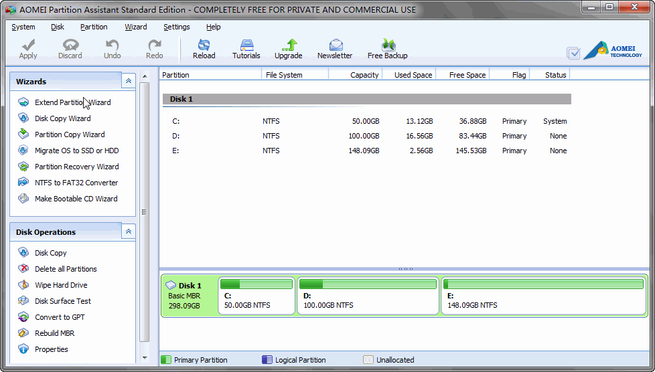The image size is (655, 372).
Task: Select the D: partition row
Action: tap(366, 136)
